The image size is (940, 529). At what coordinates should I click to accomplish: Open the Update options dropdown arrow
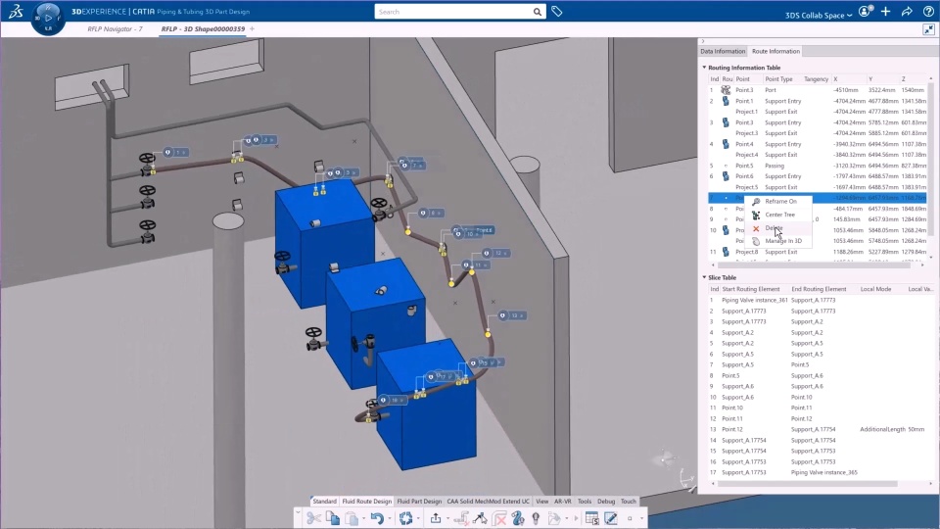click(418, 519)
